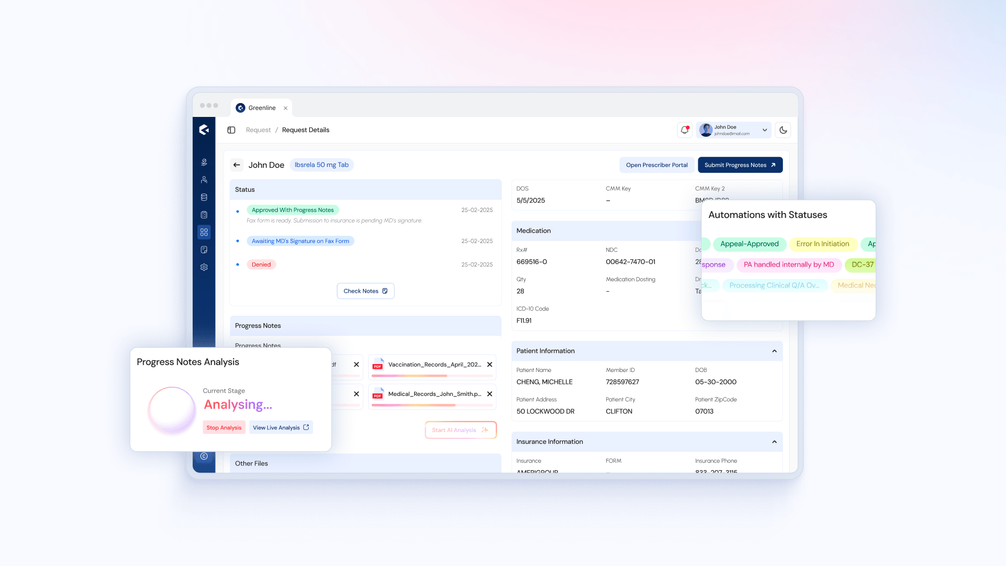Open the first sidebar icon below the logo

204,162
